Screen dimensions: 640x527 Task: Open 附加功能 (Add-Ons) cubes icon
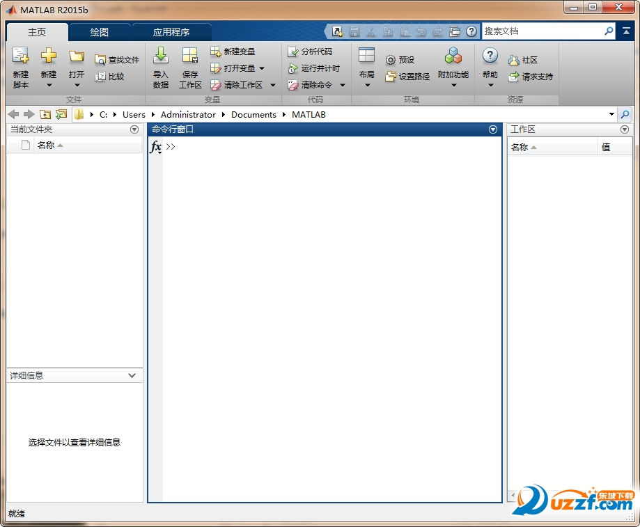pyautogui.click(x=453, y=56)
